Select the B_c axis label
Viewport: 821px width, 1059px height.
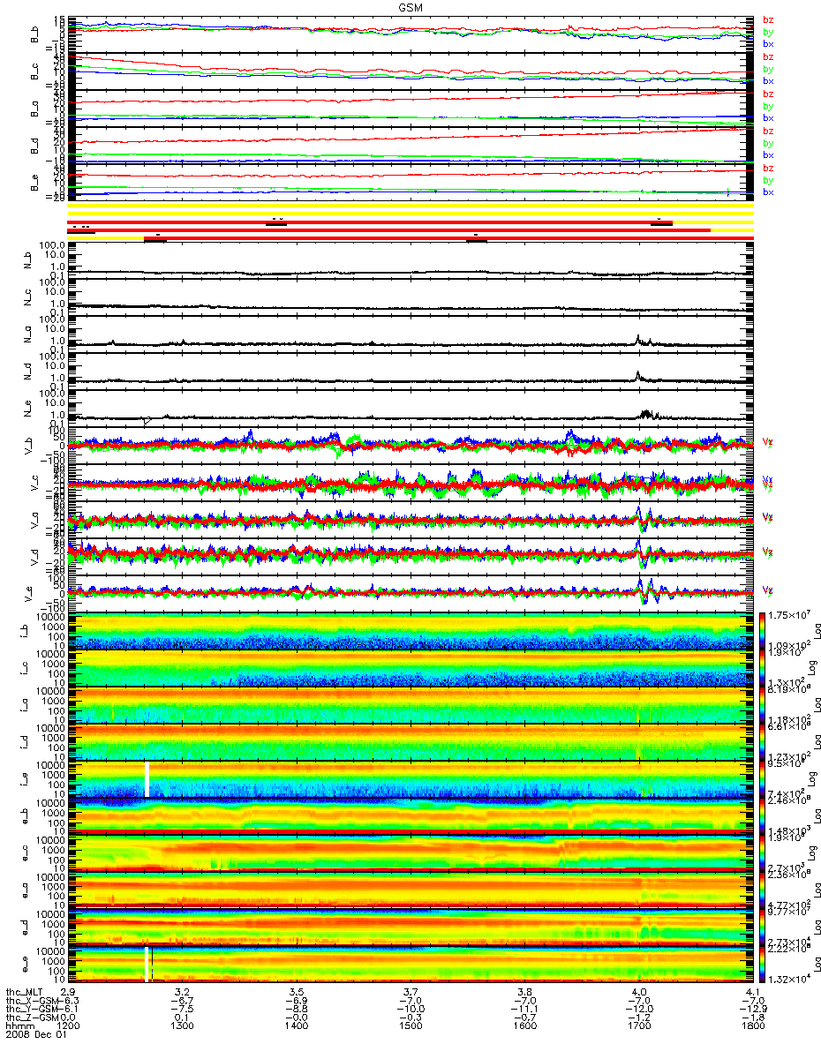tap(35, 72)
